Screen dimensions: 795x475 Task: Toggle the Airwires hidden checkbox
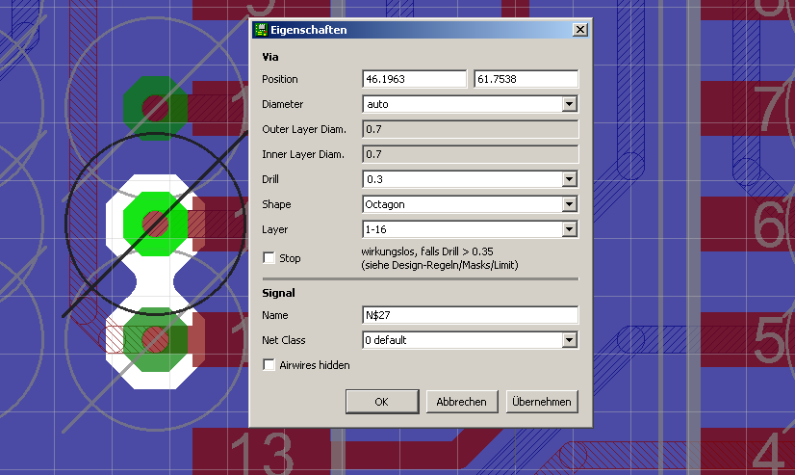click(269, 365)
